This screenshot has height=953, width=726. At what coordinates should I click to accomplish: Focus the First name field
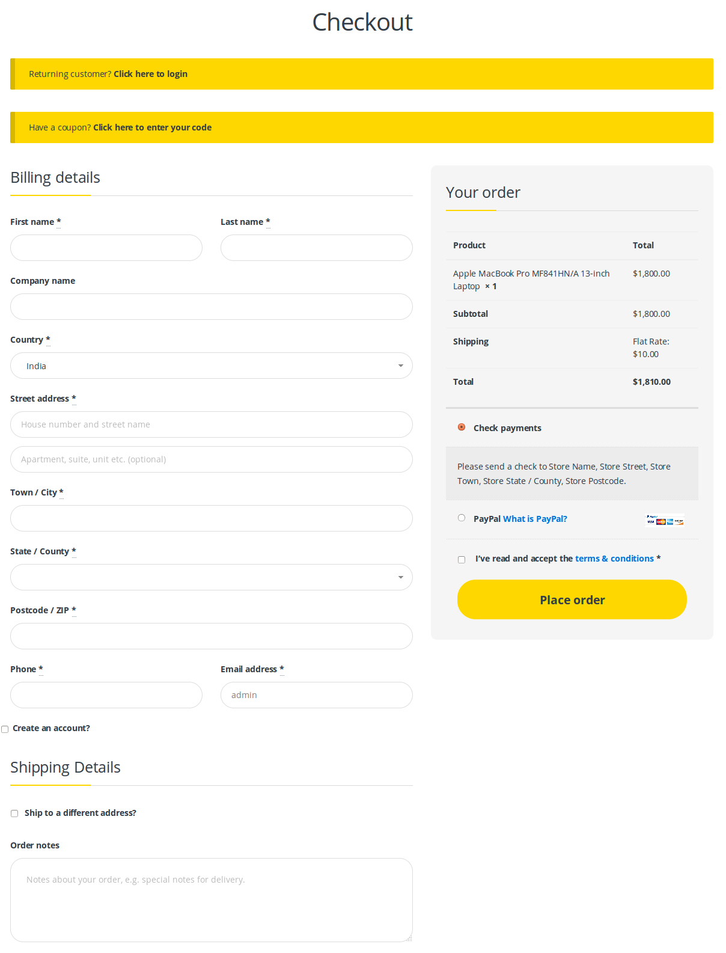[x=106, y=248]
